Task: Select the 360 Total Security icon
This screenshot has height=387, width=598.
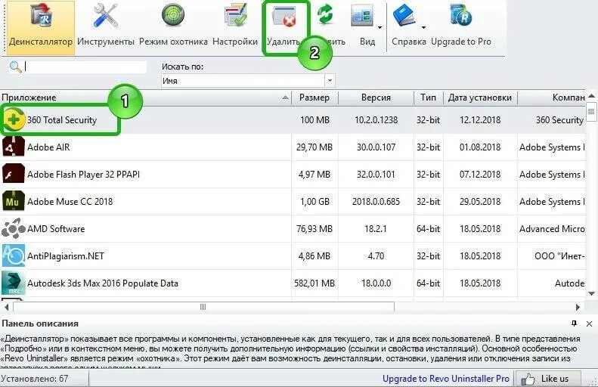Action: click(14, 119)
